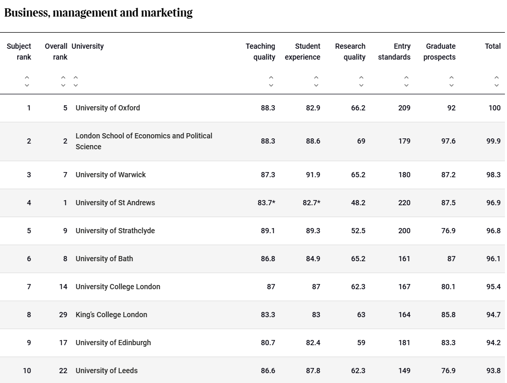Click Warwick's total score 98.3
This screenshot has width=507, height=383.
pos(494,175)
